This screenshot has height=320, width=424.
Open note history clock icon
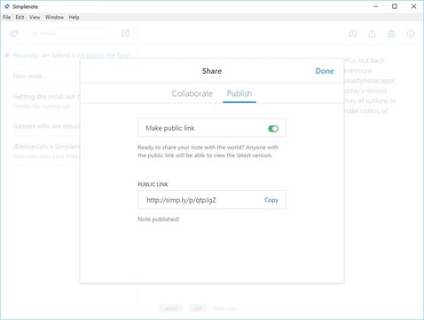click(352, 34)
